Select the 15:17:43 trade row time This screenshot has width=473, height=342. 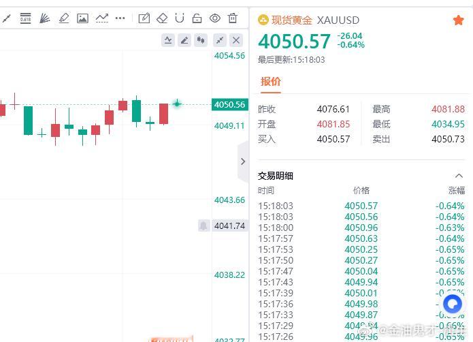click(x=276, y=282)
